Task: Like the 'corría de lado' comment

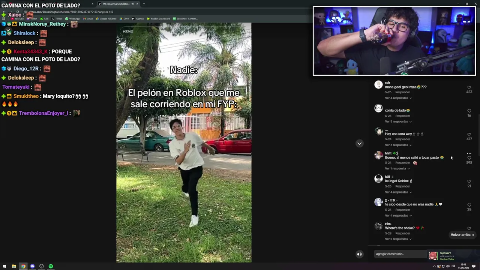Action: pos(469,111)
